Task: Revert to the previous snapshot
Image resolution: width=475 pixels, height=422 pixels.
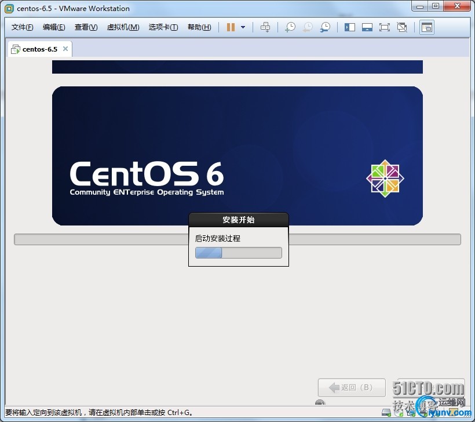Action: point(308,27)
